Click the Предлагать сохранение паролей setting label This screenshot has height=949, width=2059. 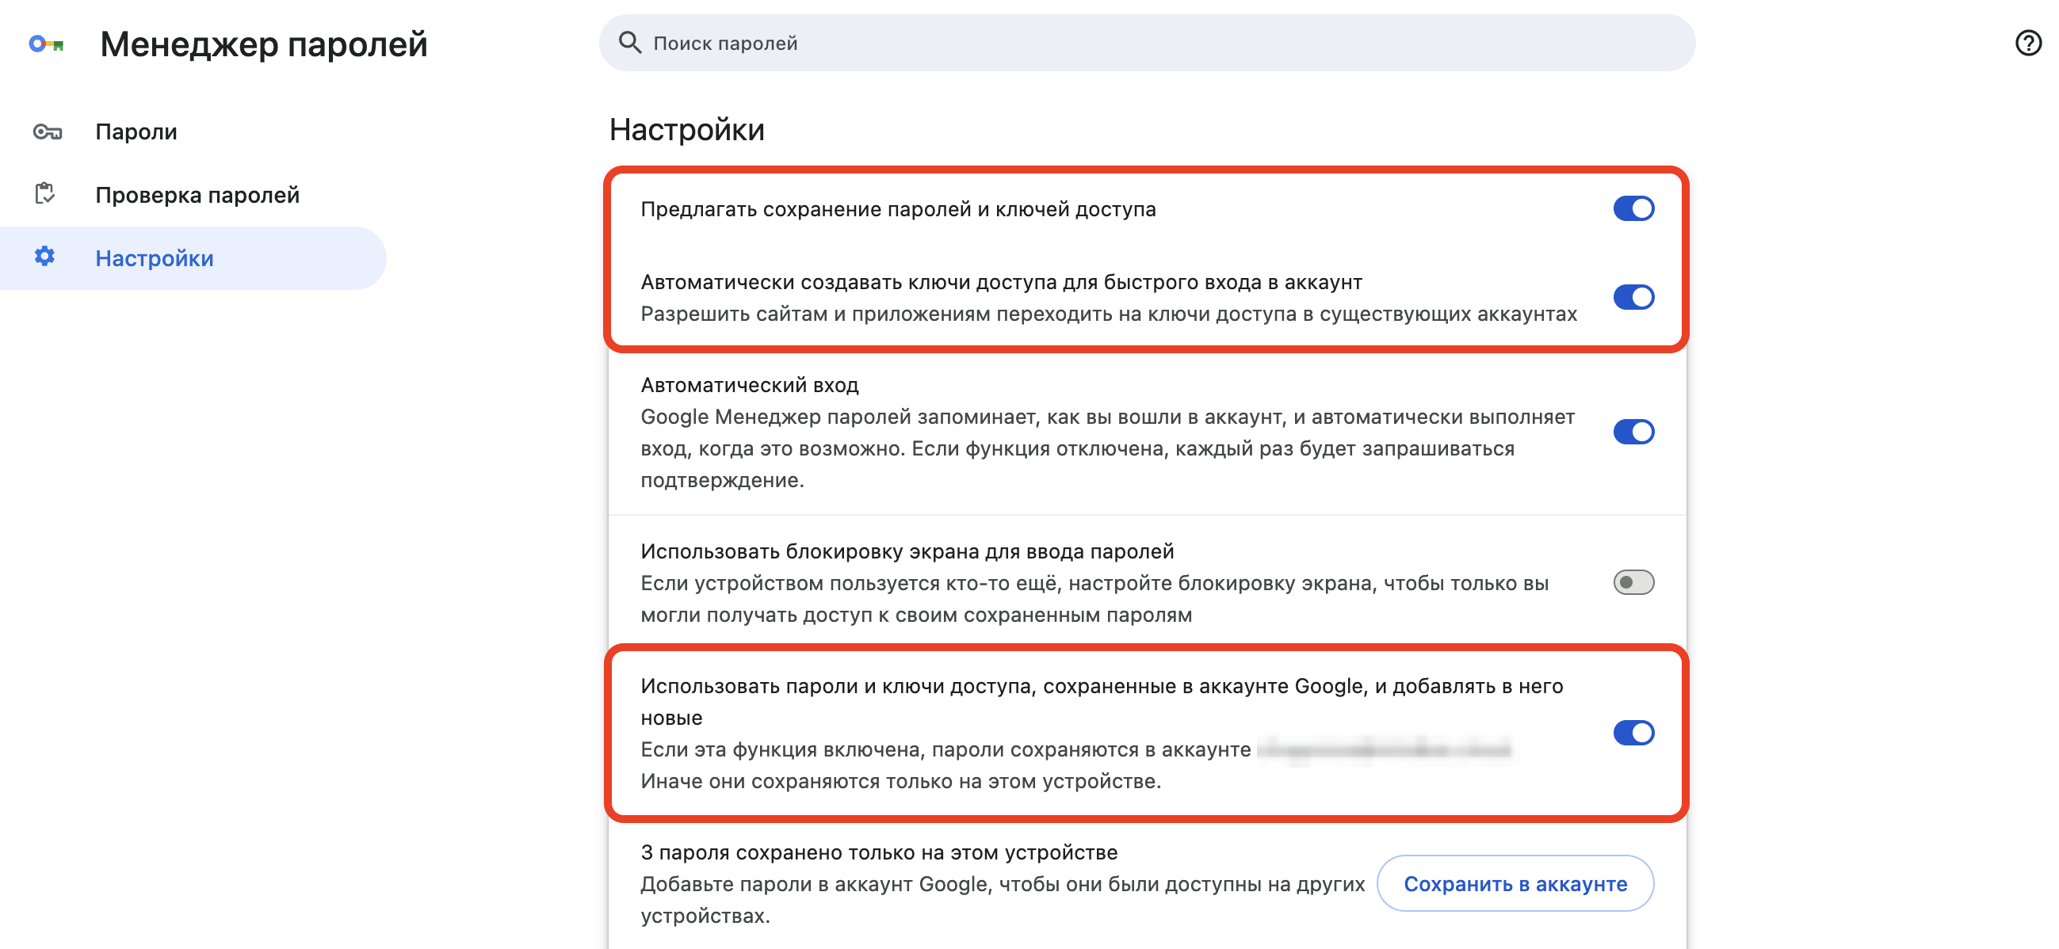point(900,208)
